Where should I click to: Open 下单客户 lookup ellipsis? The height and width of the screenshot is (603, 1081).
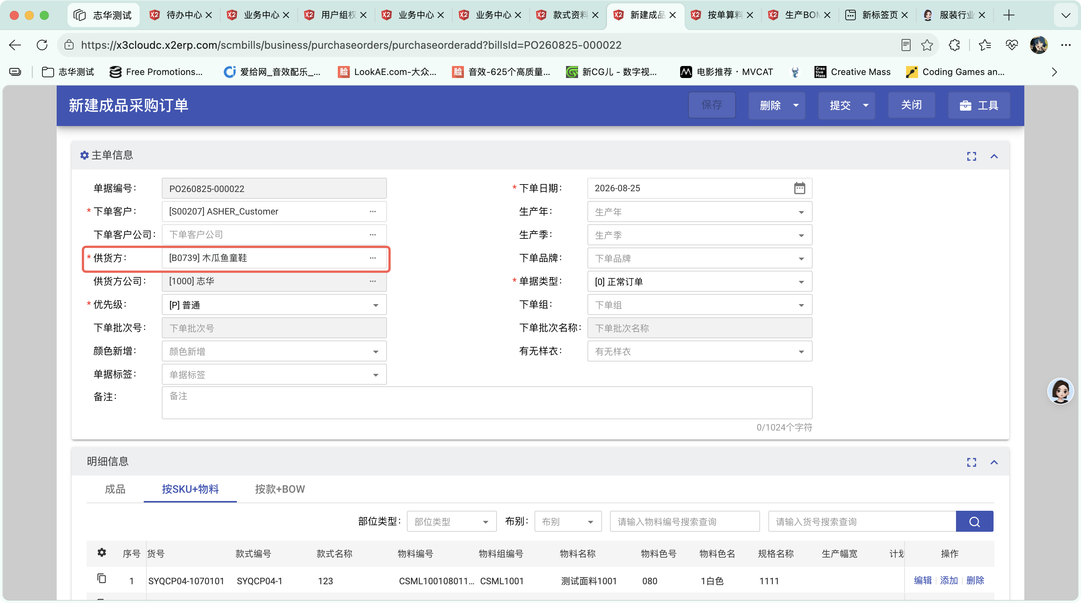point(373,211)
